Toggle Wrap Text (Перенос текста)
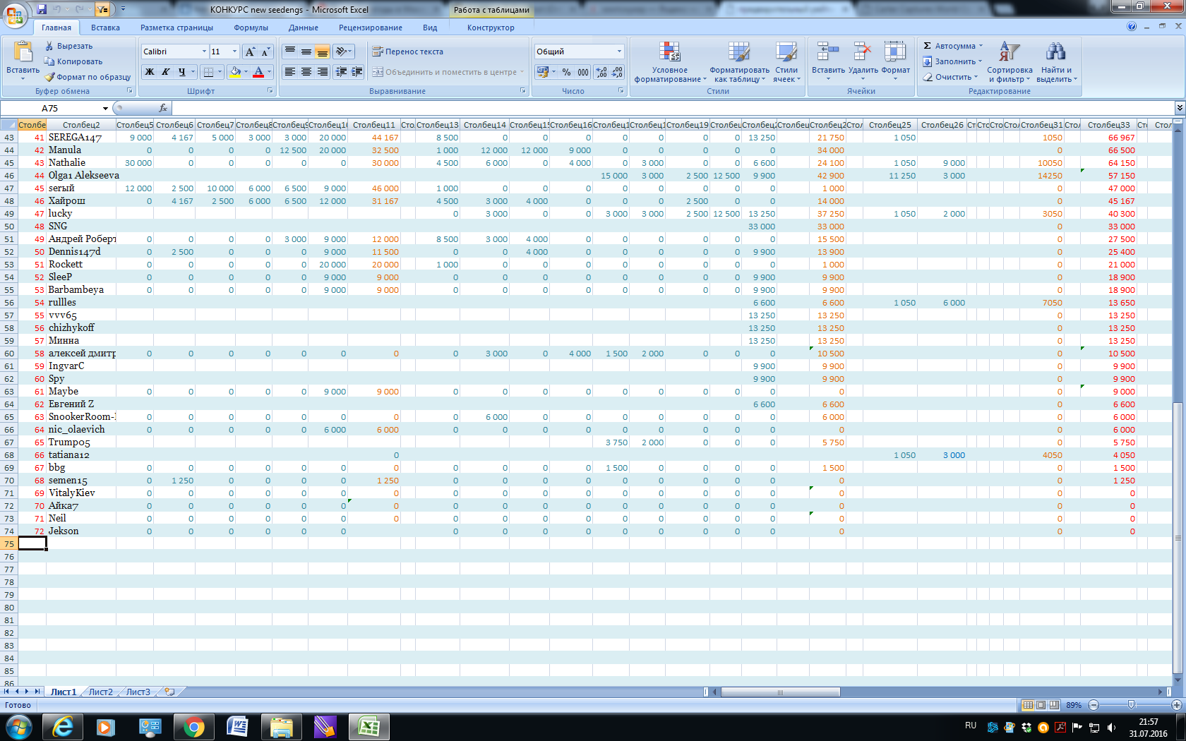Image resolution: width=1186 pixels, height=741 pixels. point(407,52)
